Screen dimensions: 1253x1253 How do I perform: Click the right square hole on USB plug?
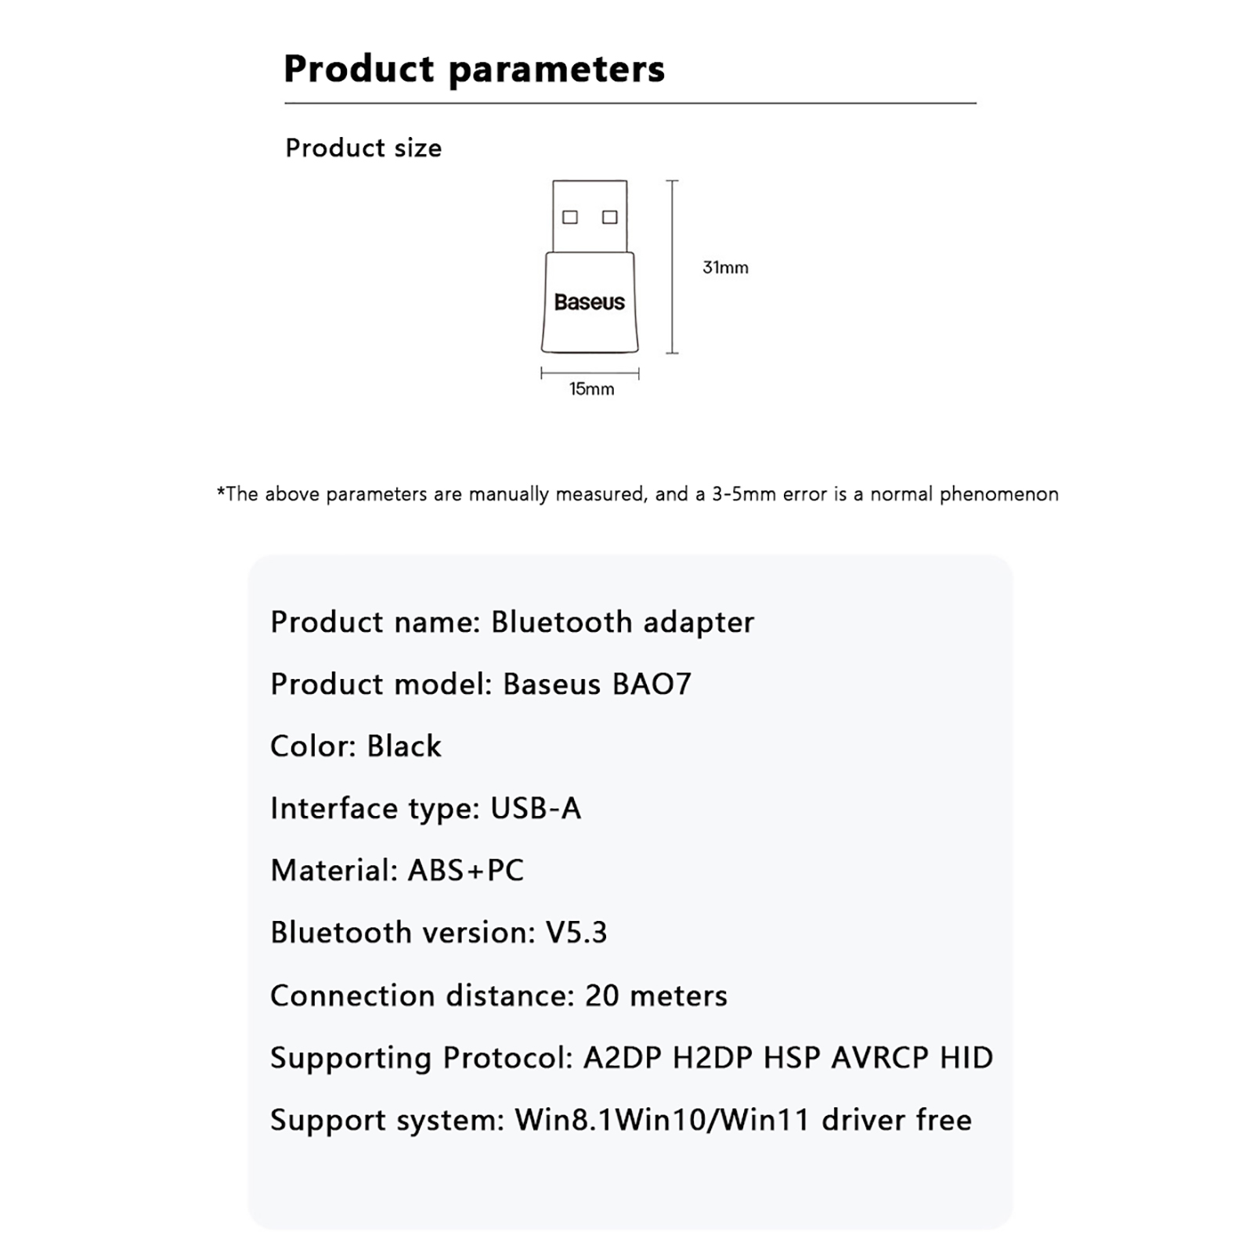click(609, 217)
